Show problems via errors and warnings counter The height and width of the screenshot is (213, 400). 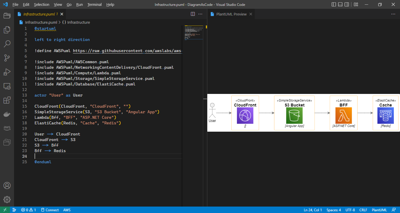click(28, 210)
